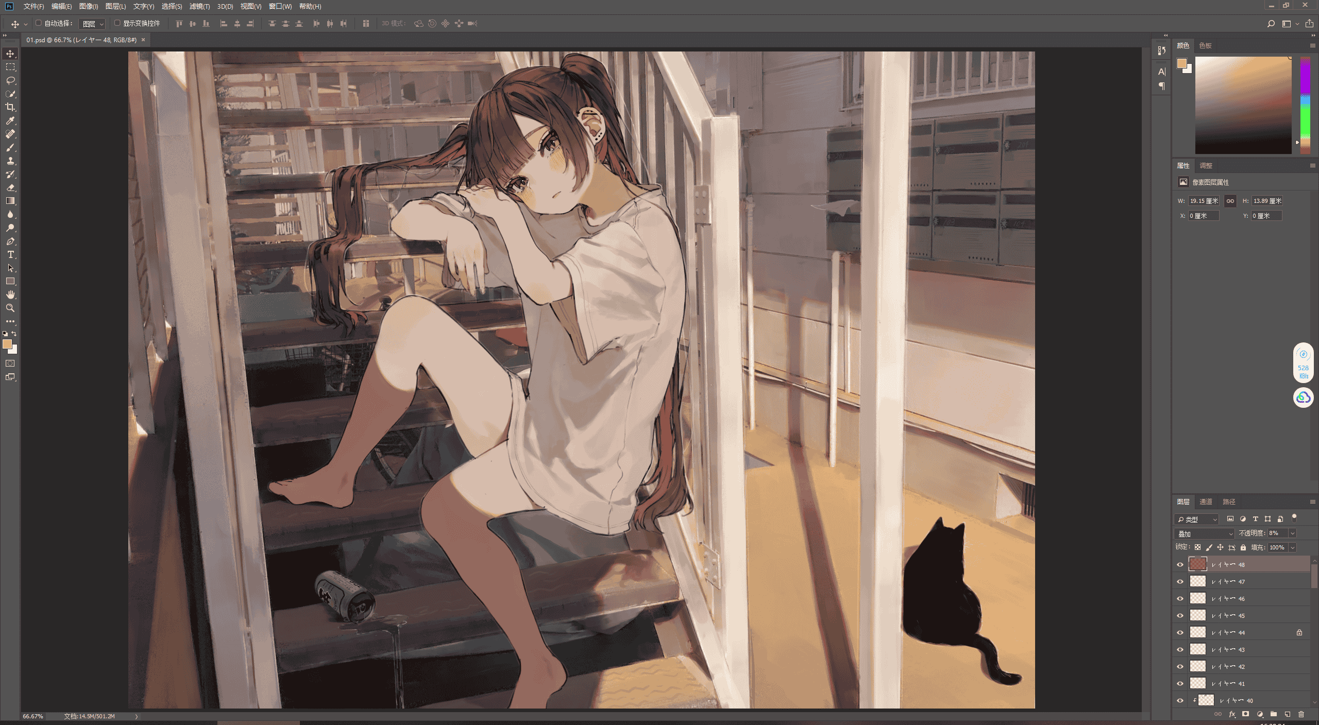Screen dimensions: 1319x725
Task: Select the Zoom tool
Action: 10,308
